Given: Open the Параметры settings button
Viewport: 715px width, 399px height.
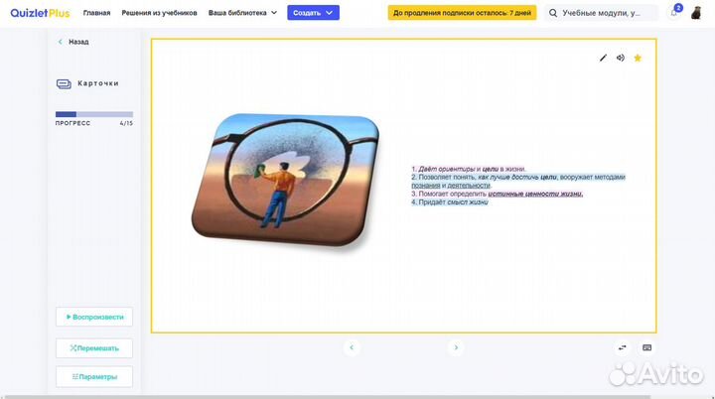Looking at the screenshot, I should click(94, 377).
